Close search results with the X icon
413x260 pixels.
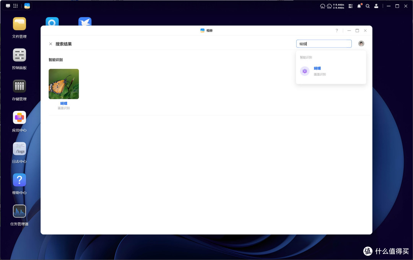(50, 44)
